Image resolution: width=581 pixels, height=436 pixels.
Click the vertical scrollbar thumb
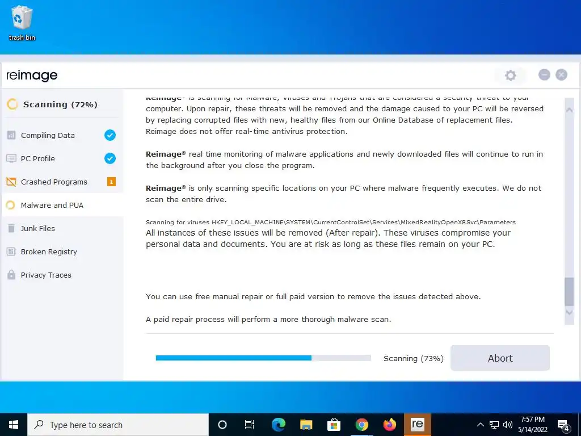(x=569, y=291)
